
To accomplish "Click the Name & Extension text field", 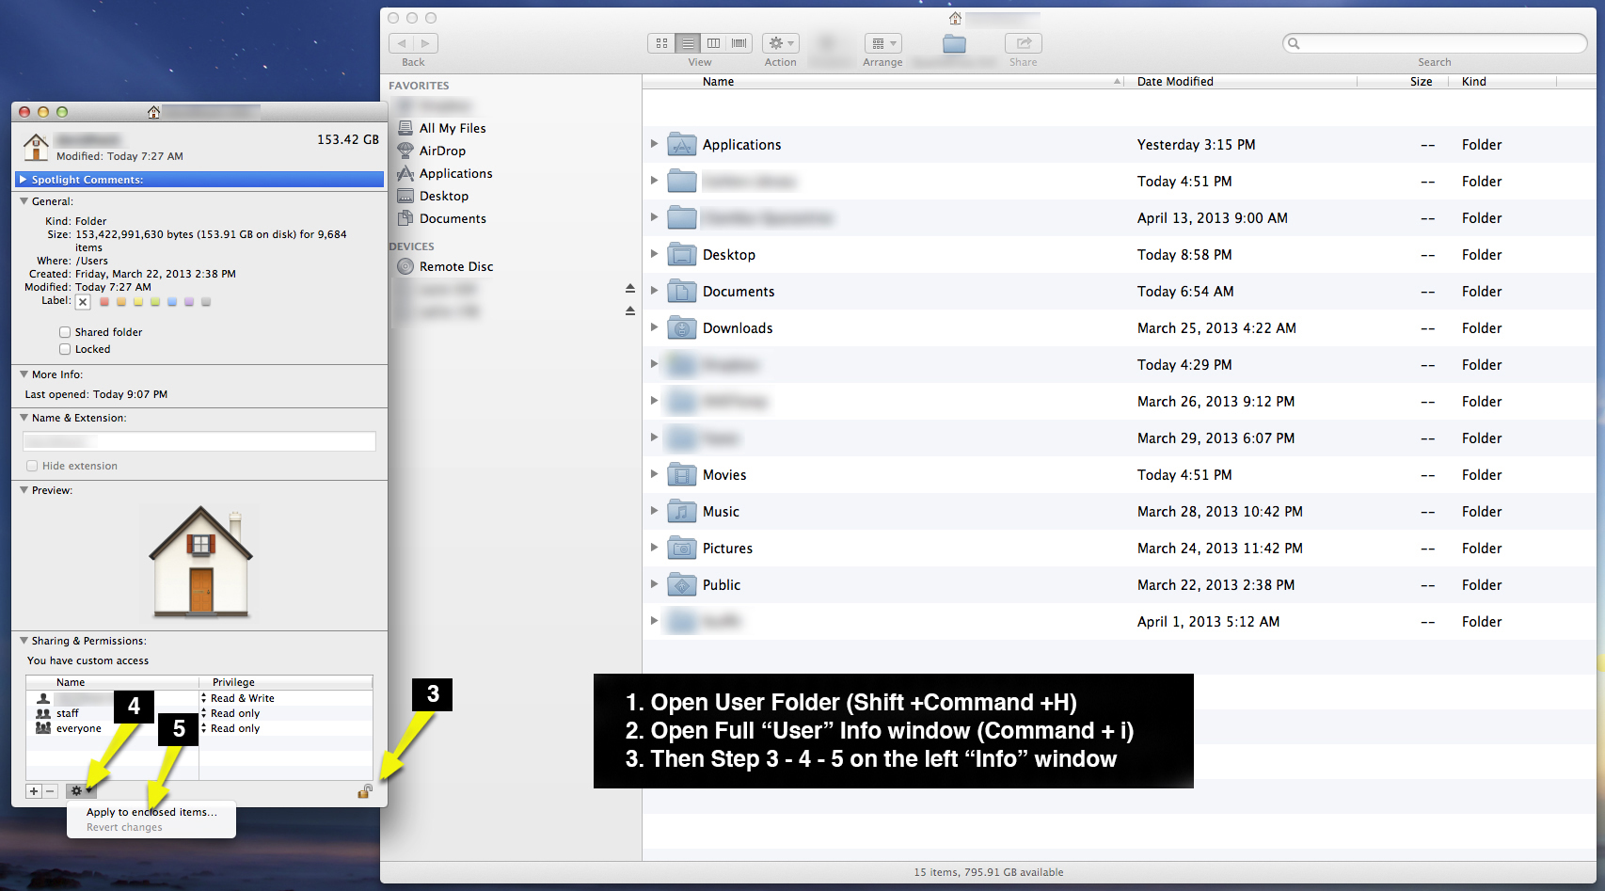I will 199,441.
